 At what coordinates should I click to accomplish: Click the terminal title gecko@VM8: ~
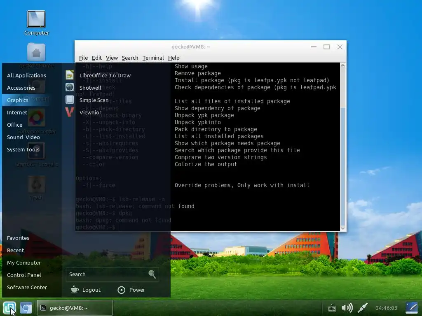[x=190, y=47]
